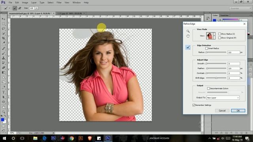Switch to the Swatches panel tab

[224, 15]
